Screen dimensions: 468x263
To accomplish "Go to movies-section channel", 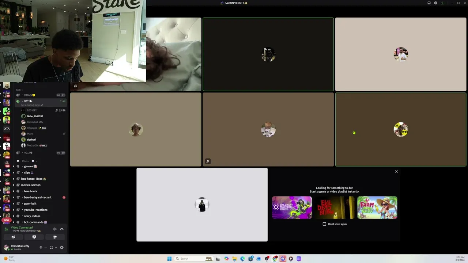I will pyautogui.click(x=40, y=185).
